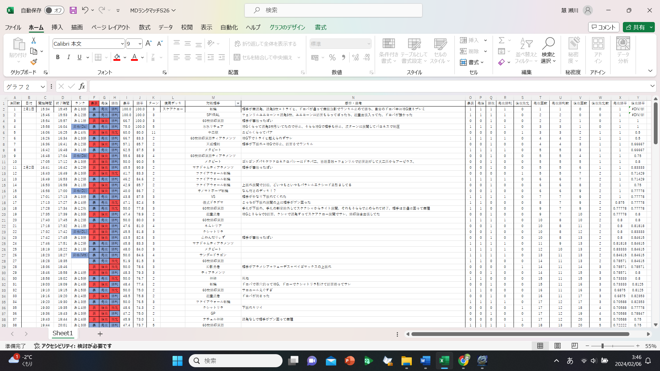Image resolution: width=660 pixels, height=371 pixels.
Task: Click the Cut scissors icon
Action: (x=34, y=41)
